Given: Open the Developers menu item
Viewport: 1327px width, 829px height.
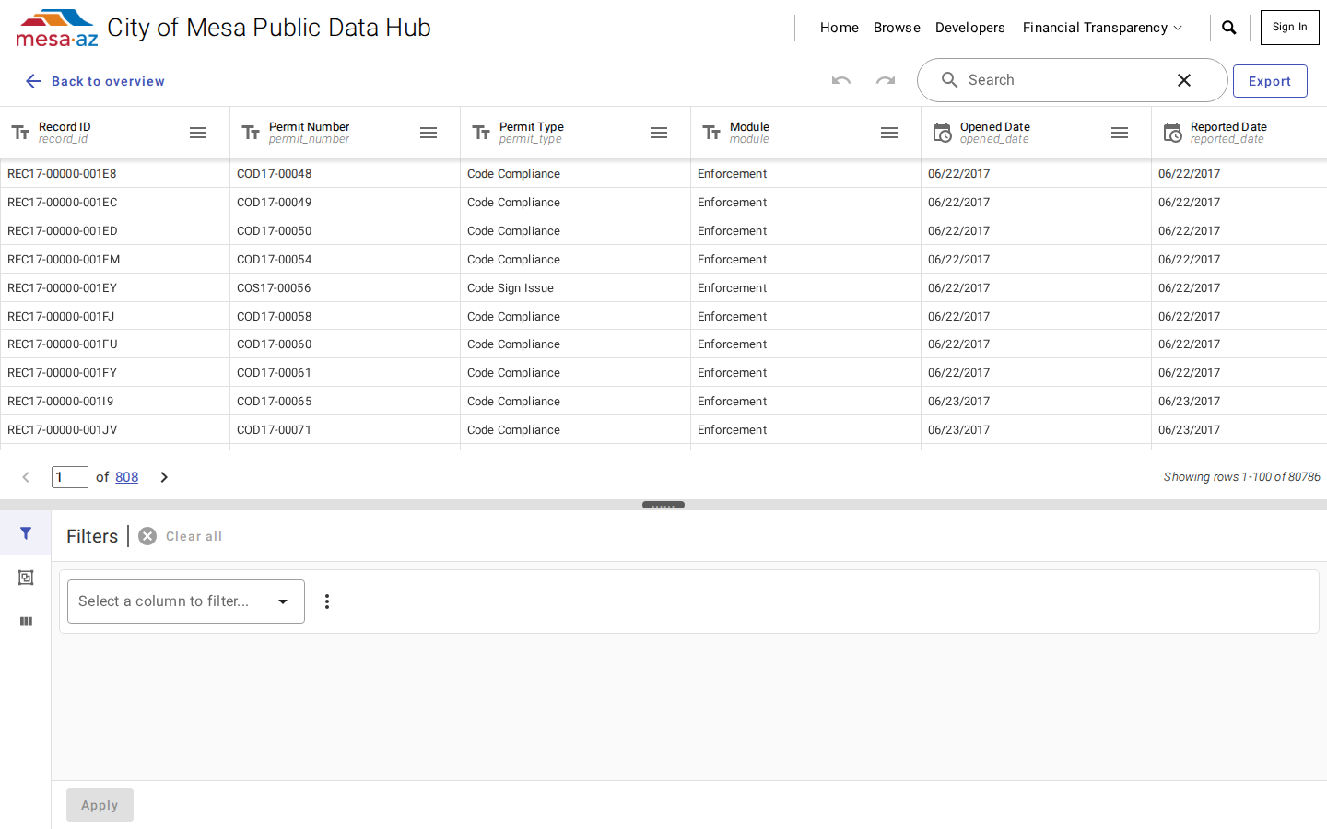Looking at the screenshot, I should pyautogui.click(x=970, y=28).
